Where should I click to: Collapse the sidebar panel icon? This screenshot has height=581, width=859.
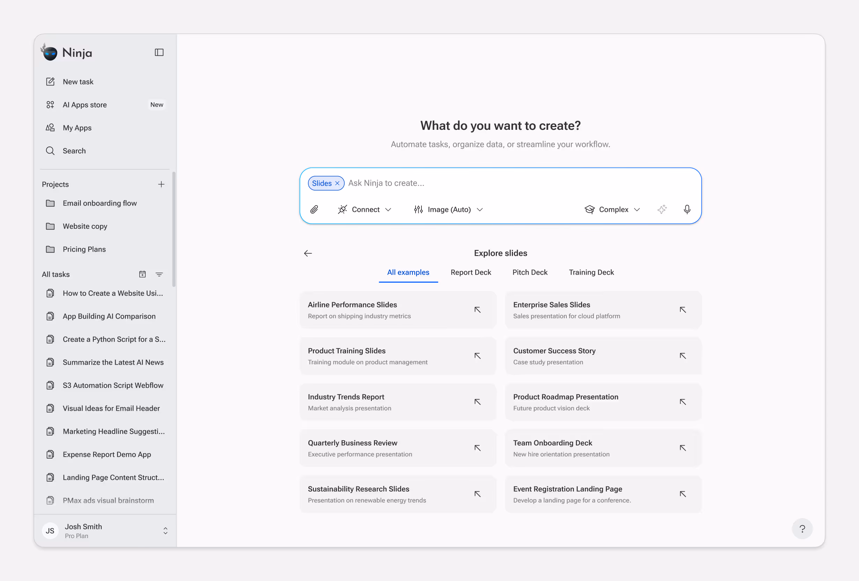tap(159, 52)
